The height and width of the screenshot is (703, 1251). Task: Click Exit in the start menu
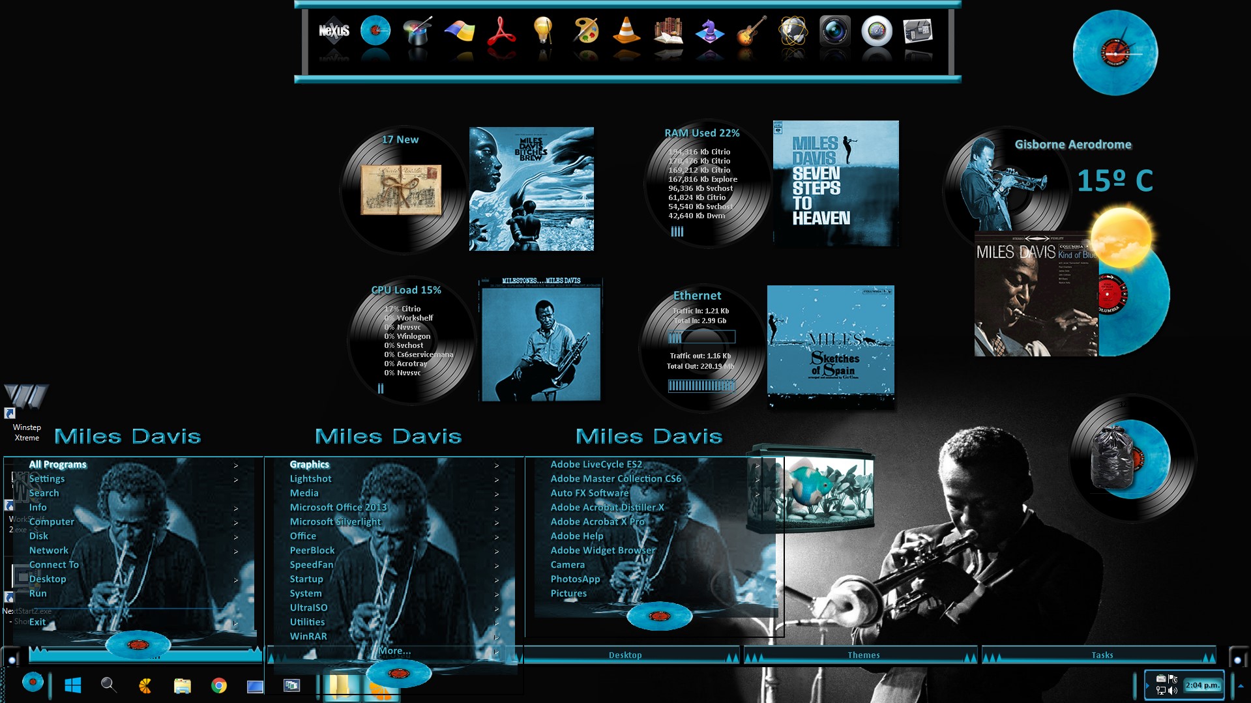click(37, 622)
